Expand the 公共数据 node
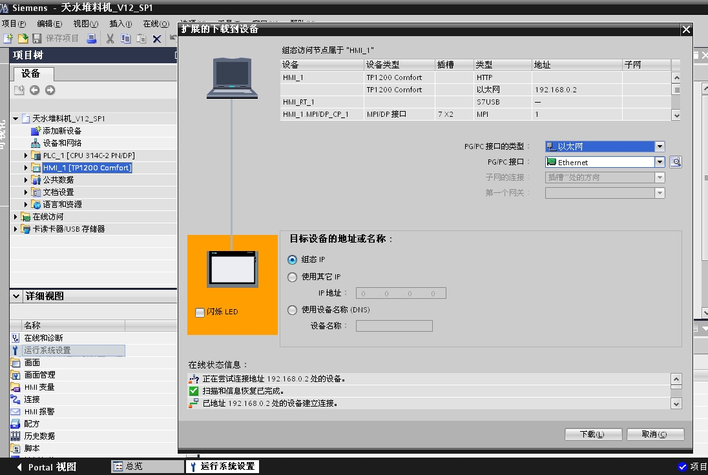708x475 pixels. click(x=26, y=179)
